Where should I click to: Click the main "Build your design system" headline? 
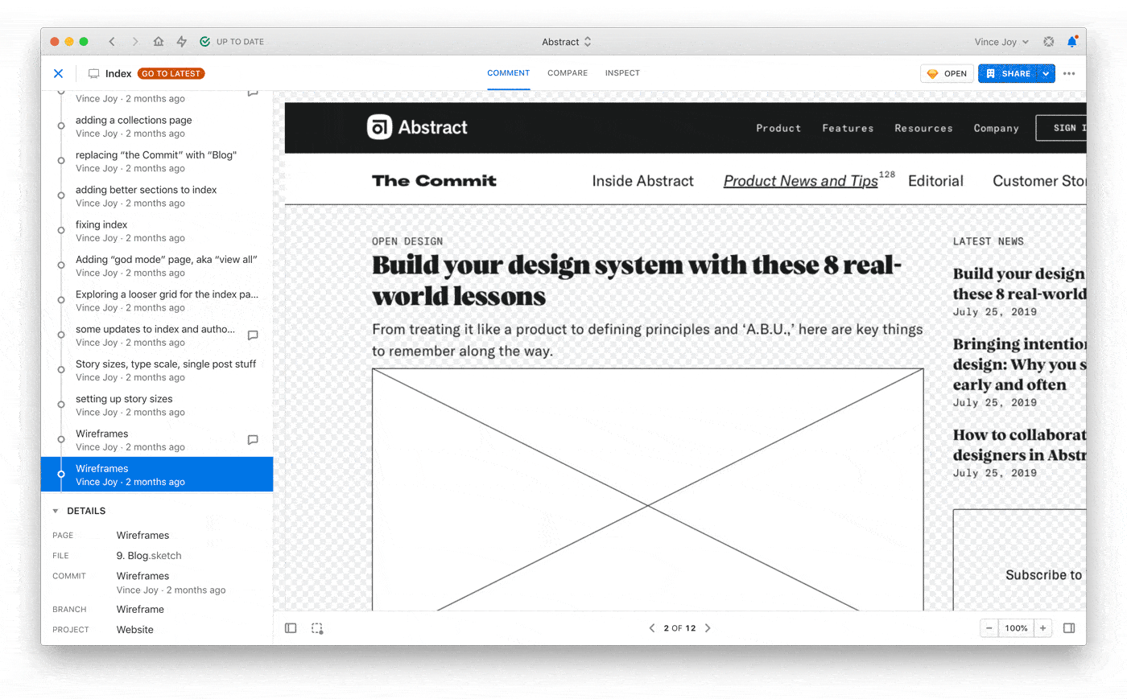click(637, 281)
